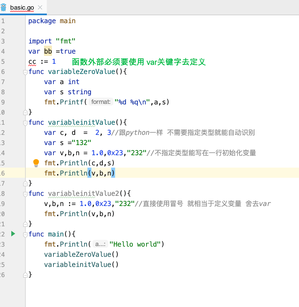Collapse func variableZeroValue fold marker

pyautogui.click(x=25, y=72)
